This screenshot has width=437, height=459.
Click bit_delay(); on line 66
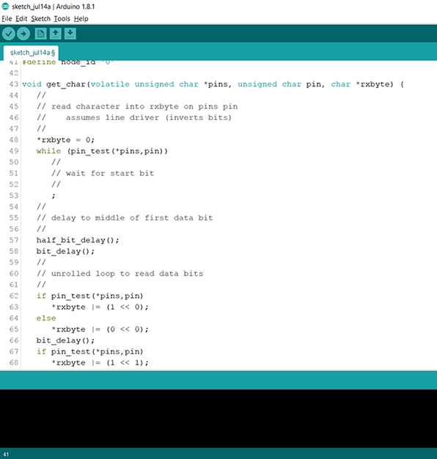[65, 340]
